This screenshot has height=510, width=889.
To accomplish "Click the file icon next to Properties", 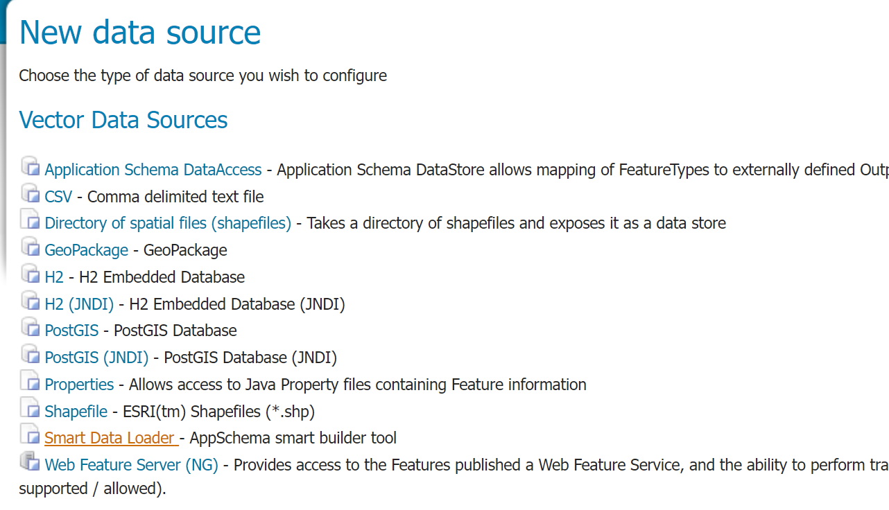I will (30, 382).
